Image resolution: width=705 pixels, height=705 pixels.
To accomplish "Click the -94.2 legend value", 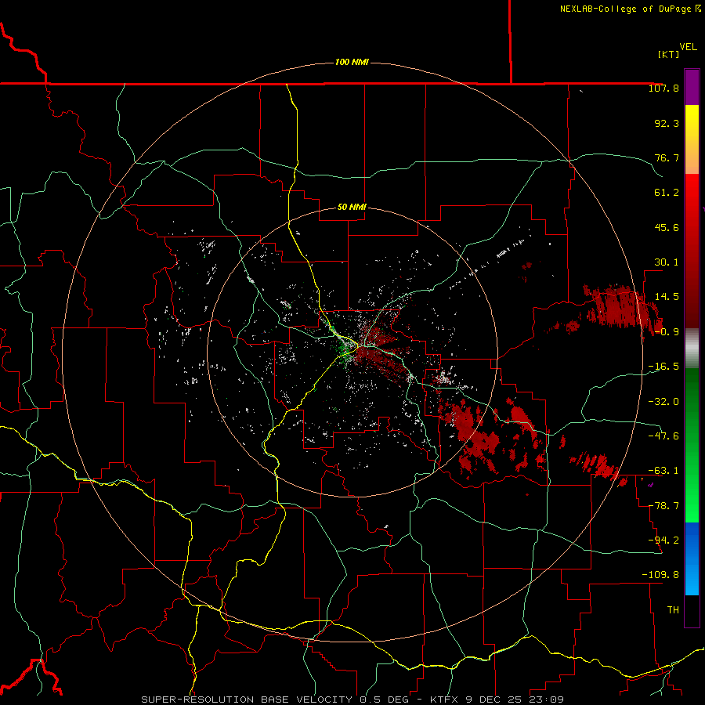I will click(663, 540).
